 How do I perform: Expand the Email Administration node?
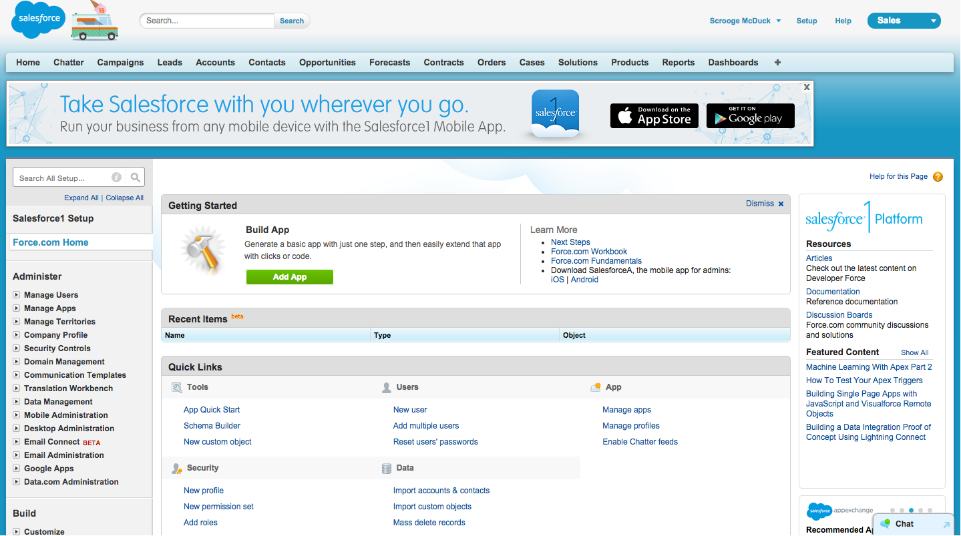[17, 455]
